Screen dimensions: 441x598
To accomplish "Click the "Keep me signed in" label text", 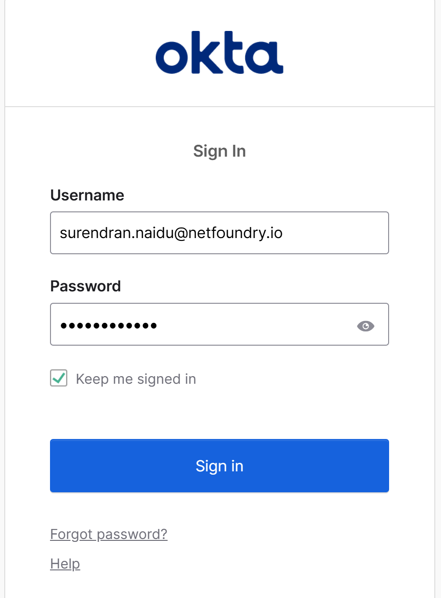I will pyautogui.click(x=136, y=379).
